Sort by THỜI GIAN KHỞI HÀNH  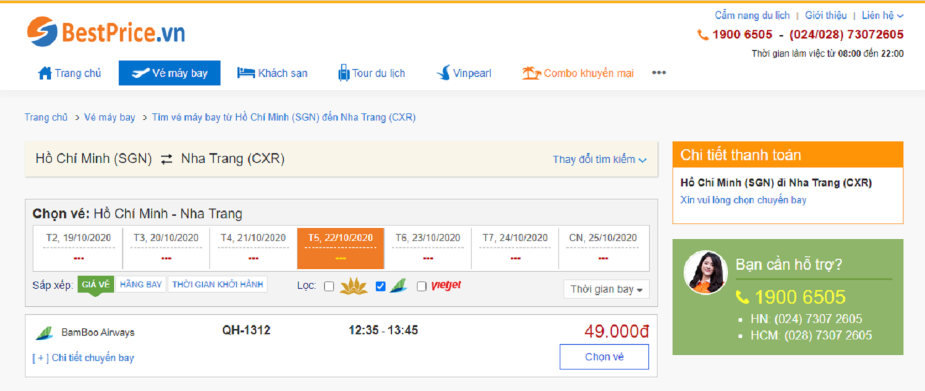click(x=218, y=285)
